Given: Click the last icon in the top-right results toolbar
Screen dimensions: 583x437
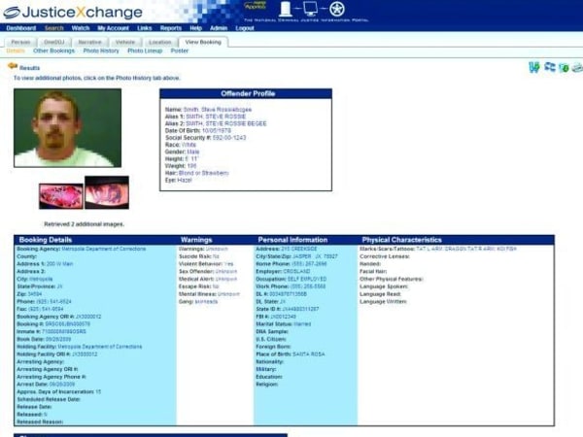Looking at the screenshot, I should [576, 67].
